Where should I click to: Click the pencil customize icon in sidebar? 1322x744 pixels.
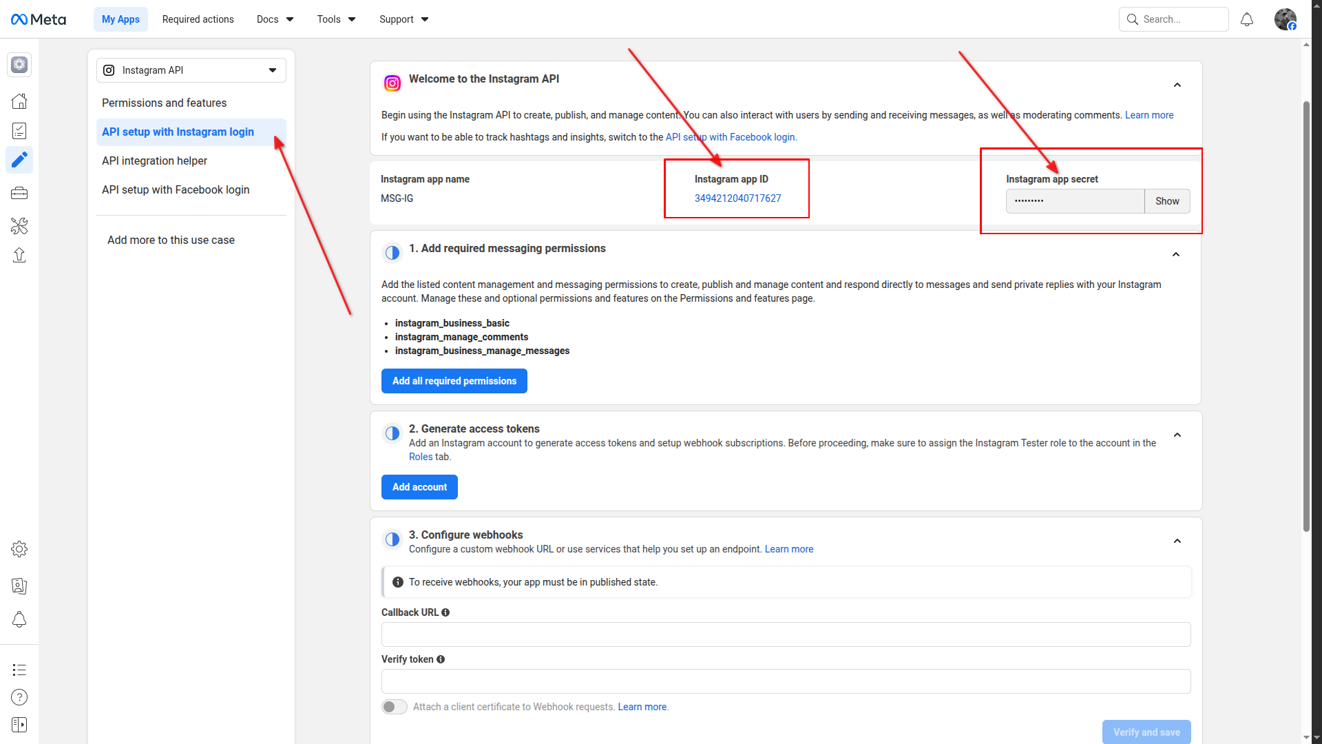tap(19, 160)
